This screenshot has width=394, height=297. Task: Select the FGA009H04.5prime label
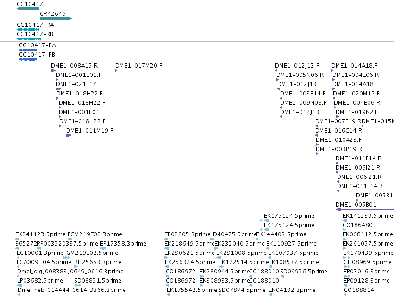tap(44, 262)
